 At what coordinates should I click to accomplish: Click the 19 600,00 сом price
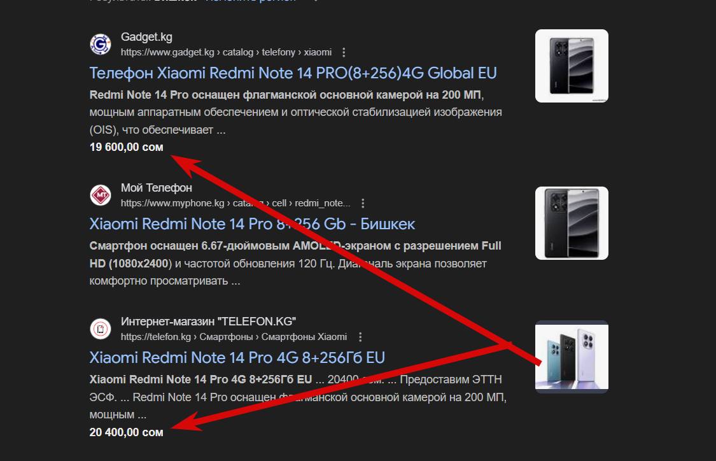[126, 147]
